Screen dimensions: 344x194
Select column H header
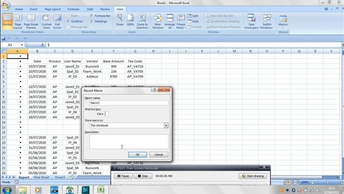[x=153, y=51]
